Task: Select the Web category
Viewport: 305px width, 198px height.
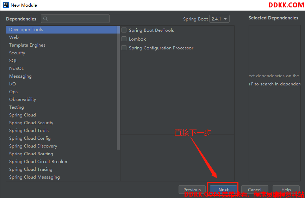Action: [x=62, y=37]
